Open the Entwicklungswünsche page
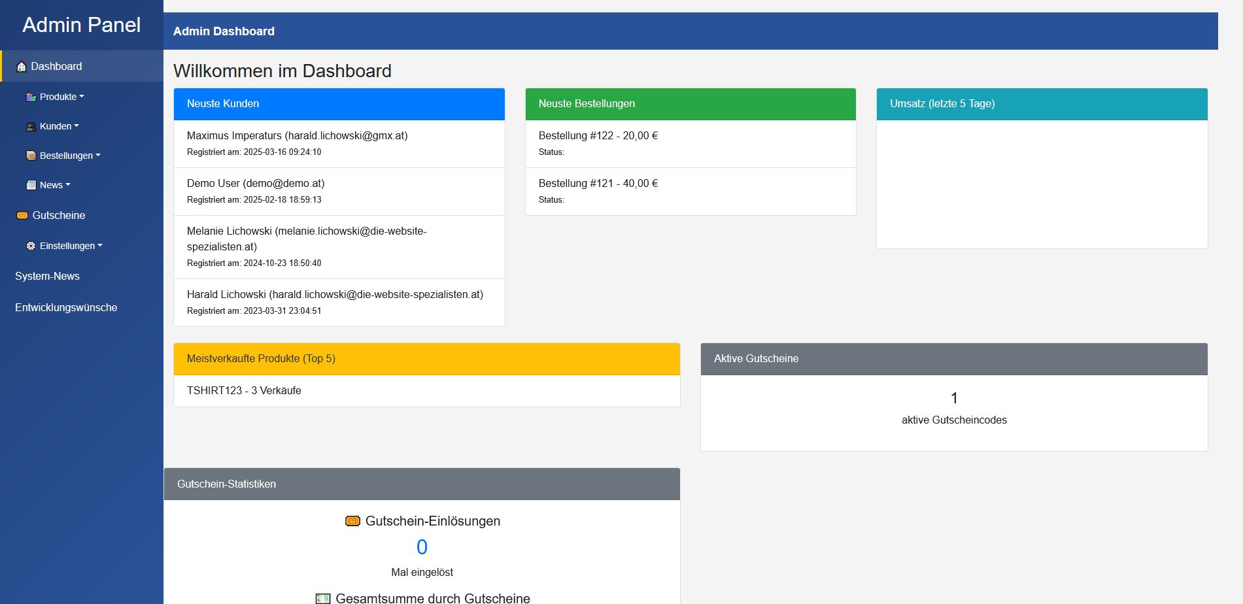The image size is (1243, 604). [66, 307]
